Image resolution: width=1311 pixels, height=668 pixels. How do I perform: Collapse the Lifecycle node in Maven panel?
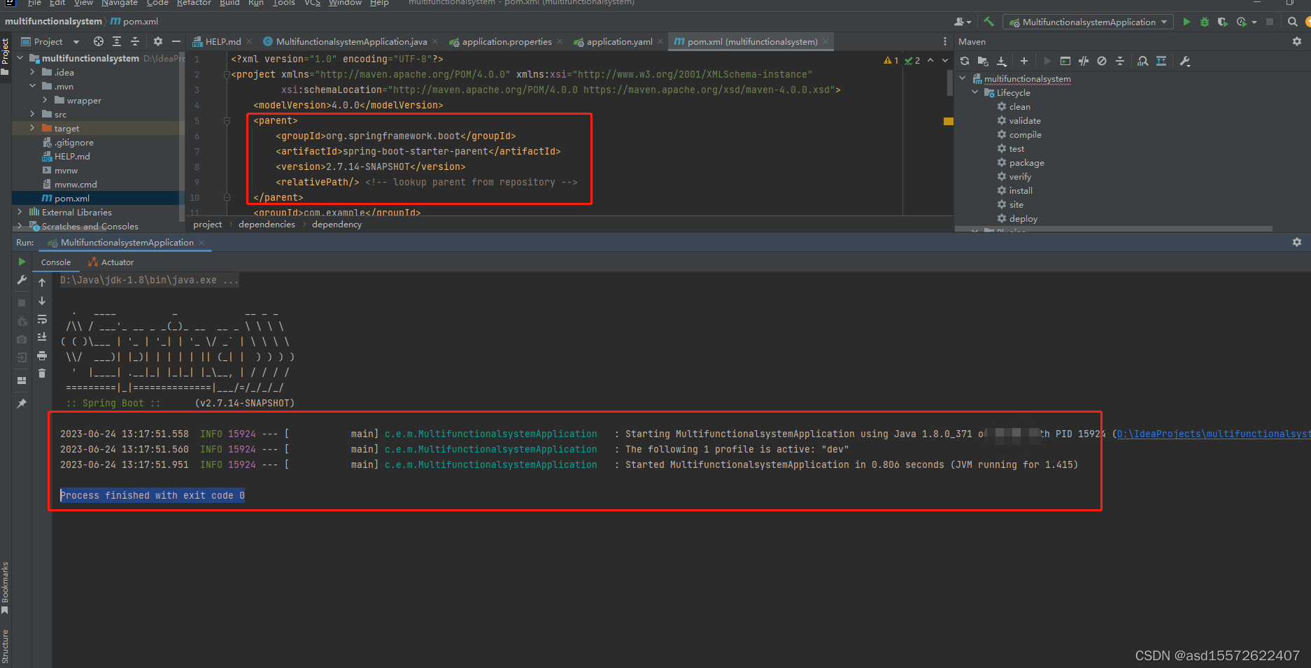point(975,92)
